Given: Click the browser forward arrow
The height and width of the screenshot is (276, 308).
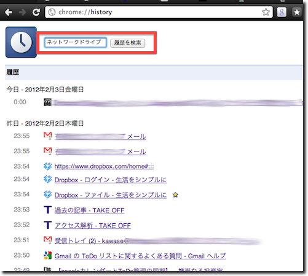Looking at the screenshot, I should coord(22,12).
